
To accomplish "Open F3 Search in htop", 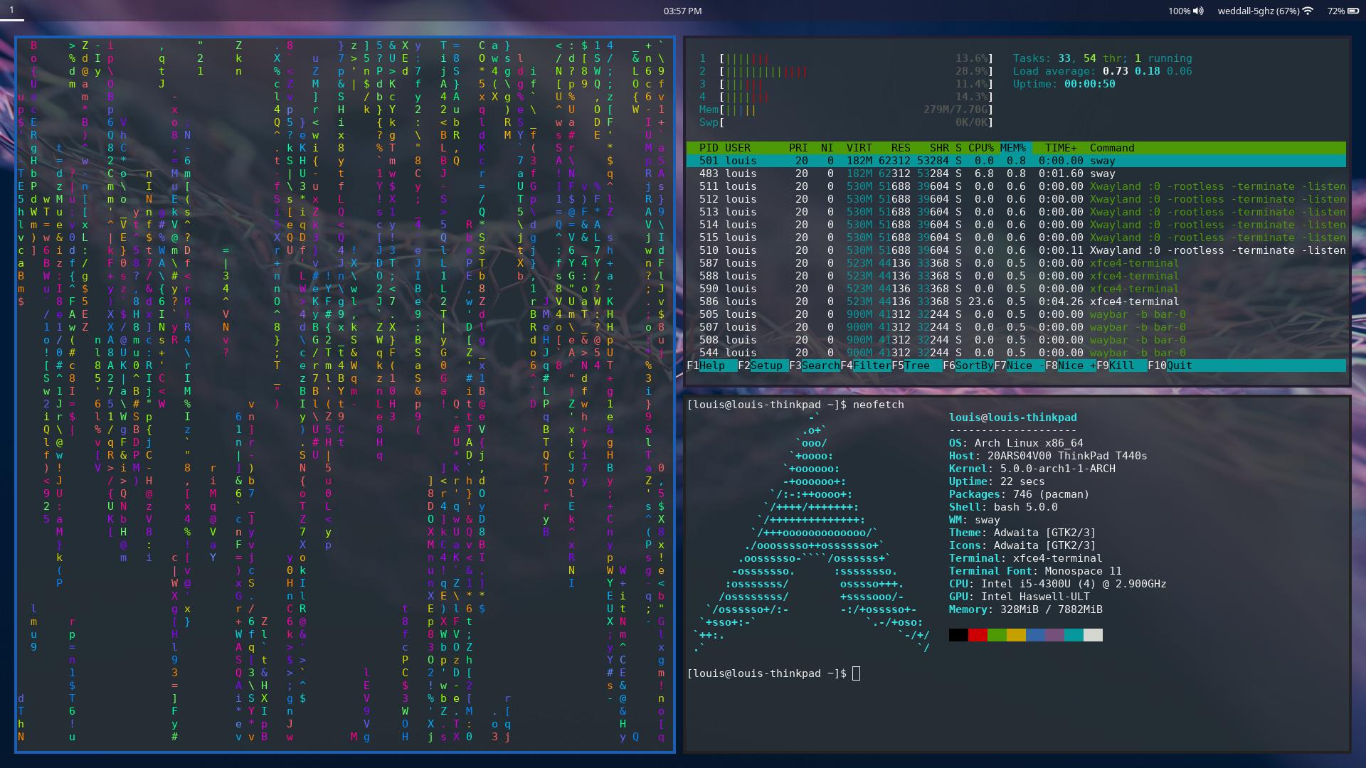I will (815, 366).
